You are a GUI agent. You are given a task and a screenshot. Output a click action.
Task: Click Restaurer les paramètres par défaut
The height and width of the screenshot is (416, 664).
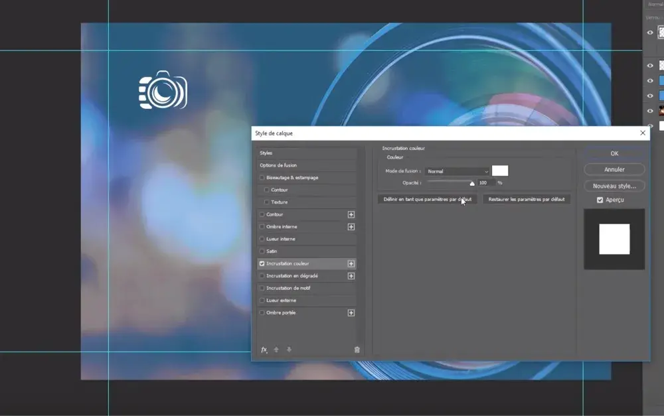527,199
